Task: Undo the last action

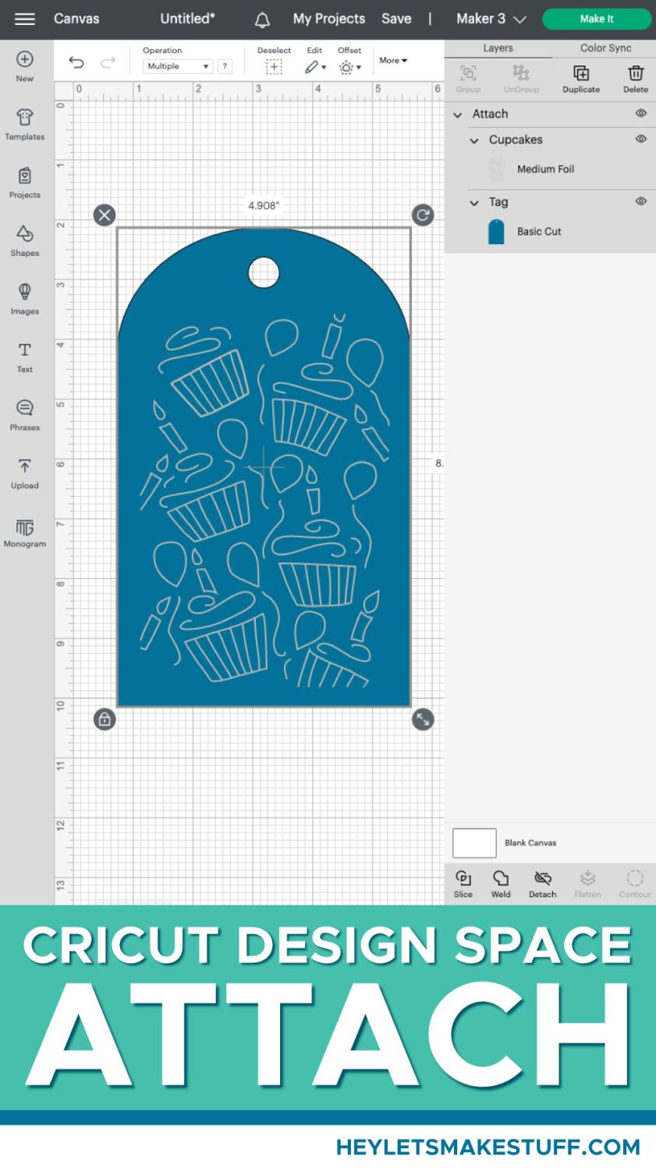Action: (x=76, y=62)
